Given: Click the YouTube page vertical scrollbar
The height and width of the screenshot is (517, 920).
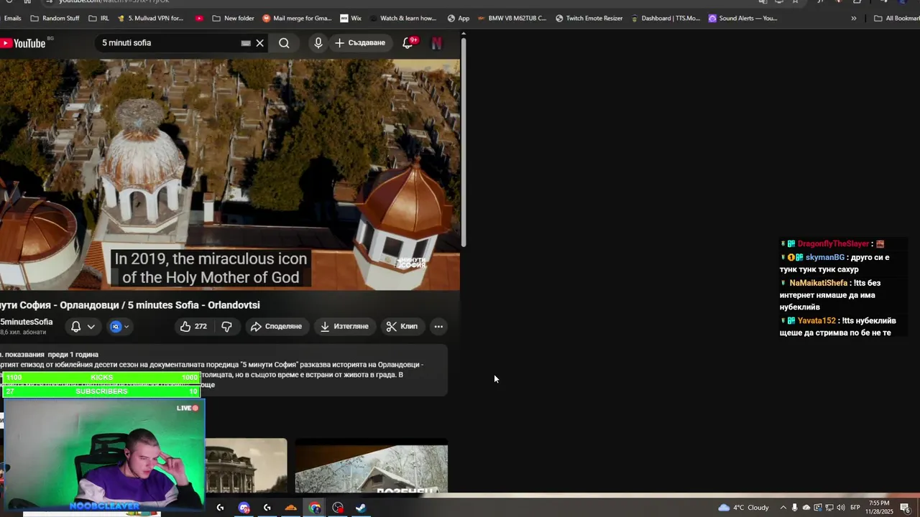Looking at the screenshot, I should (x=464, y=141).
